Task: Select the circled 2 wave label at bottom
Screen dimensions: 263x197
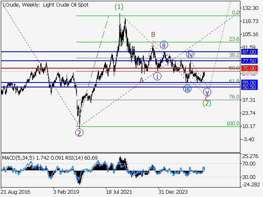Action: point(78,132)
